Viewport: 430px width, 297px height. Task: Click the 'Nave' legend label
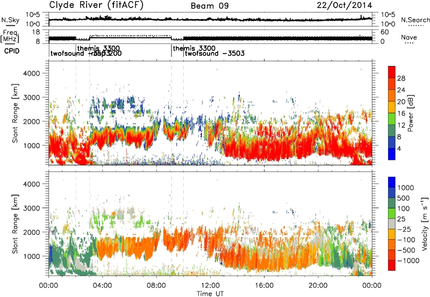click(x=409, y=37)
